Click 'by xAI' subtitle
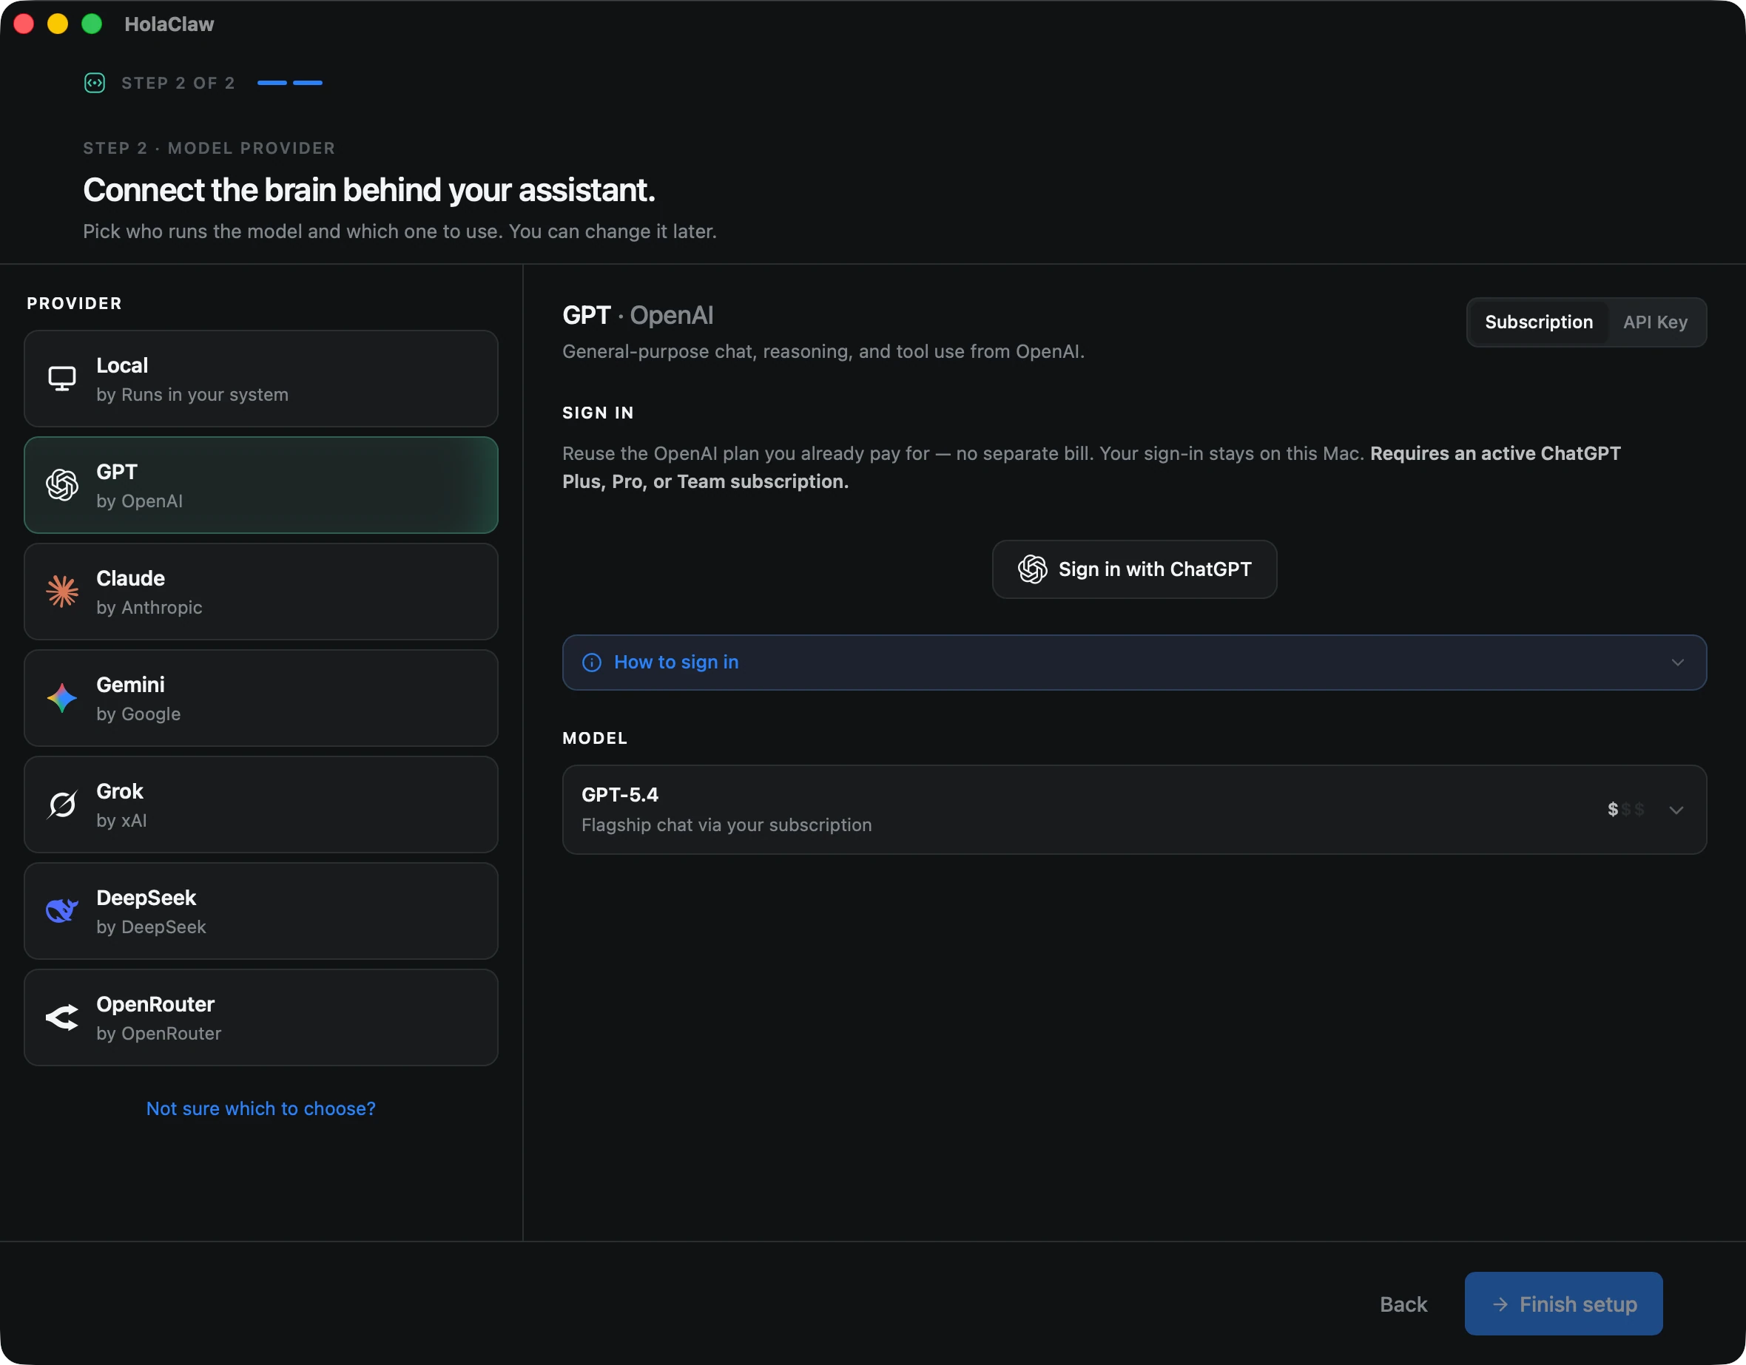This screenshot has height=1365, width=1746. tap(121, 820)
